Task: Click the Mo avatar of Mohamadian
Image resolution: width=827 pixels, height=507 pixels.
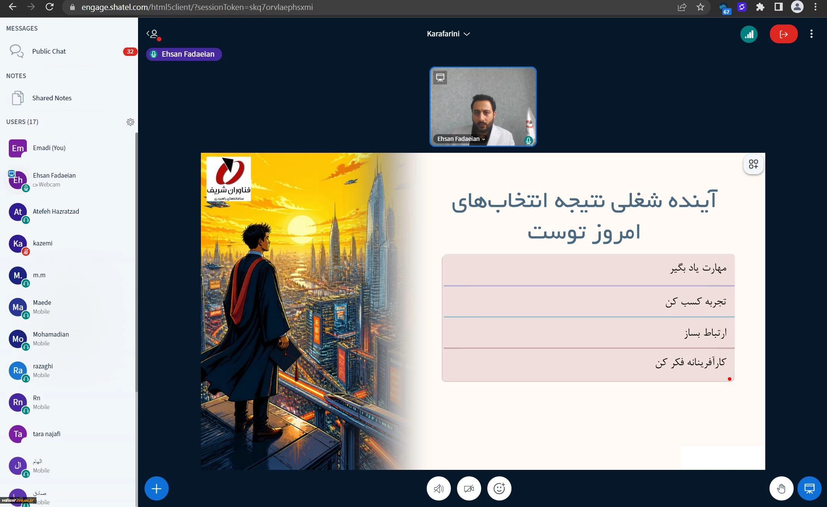Action: (x=18, y=339)
